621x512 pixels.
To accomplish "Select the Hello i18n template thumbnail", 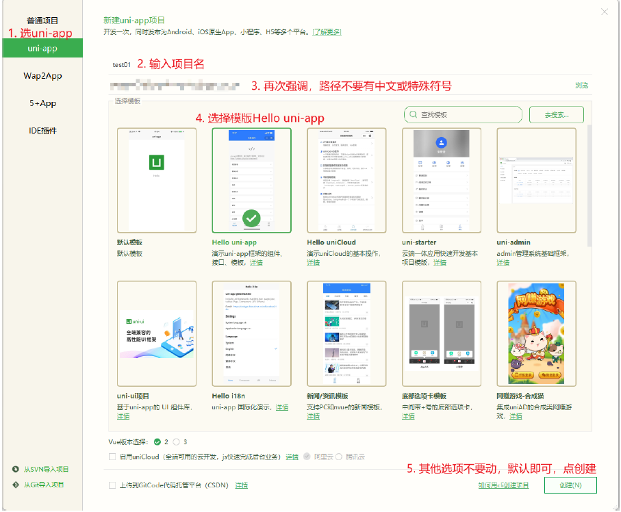I will coord(251,333).
